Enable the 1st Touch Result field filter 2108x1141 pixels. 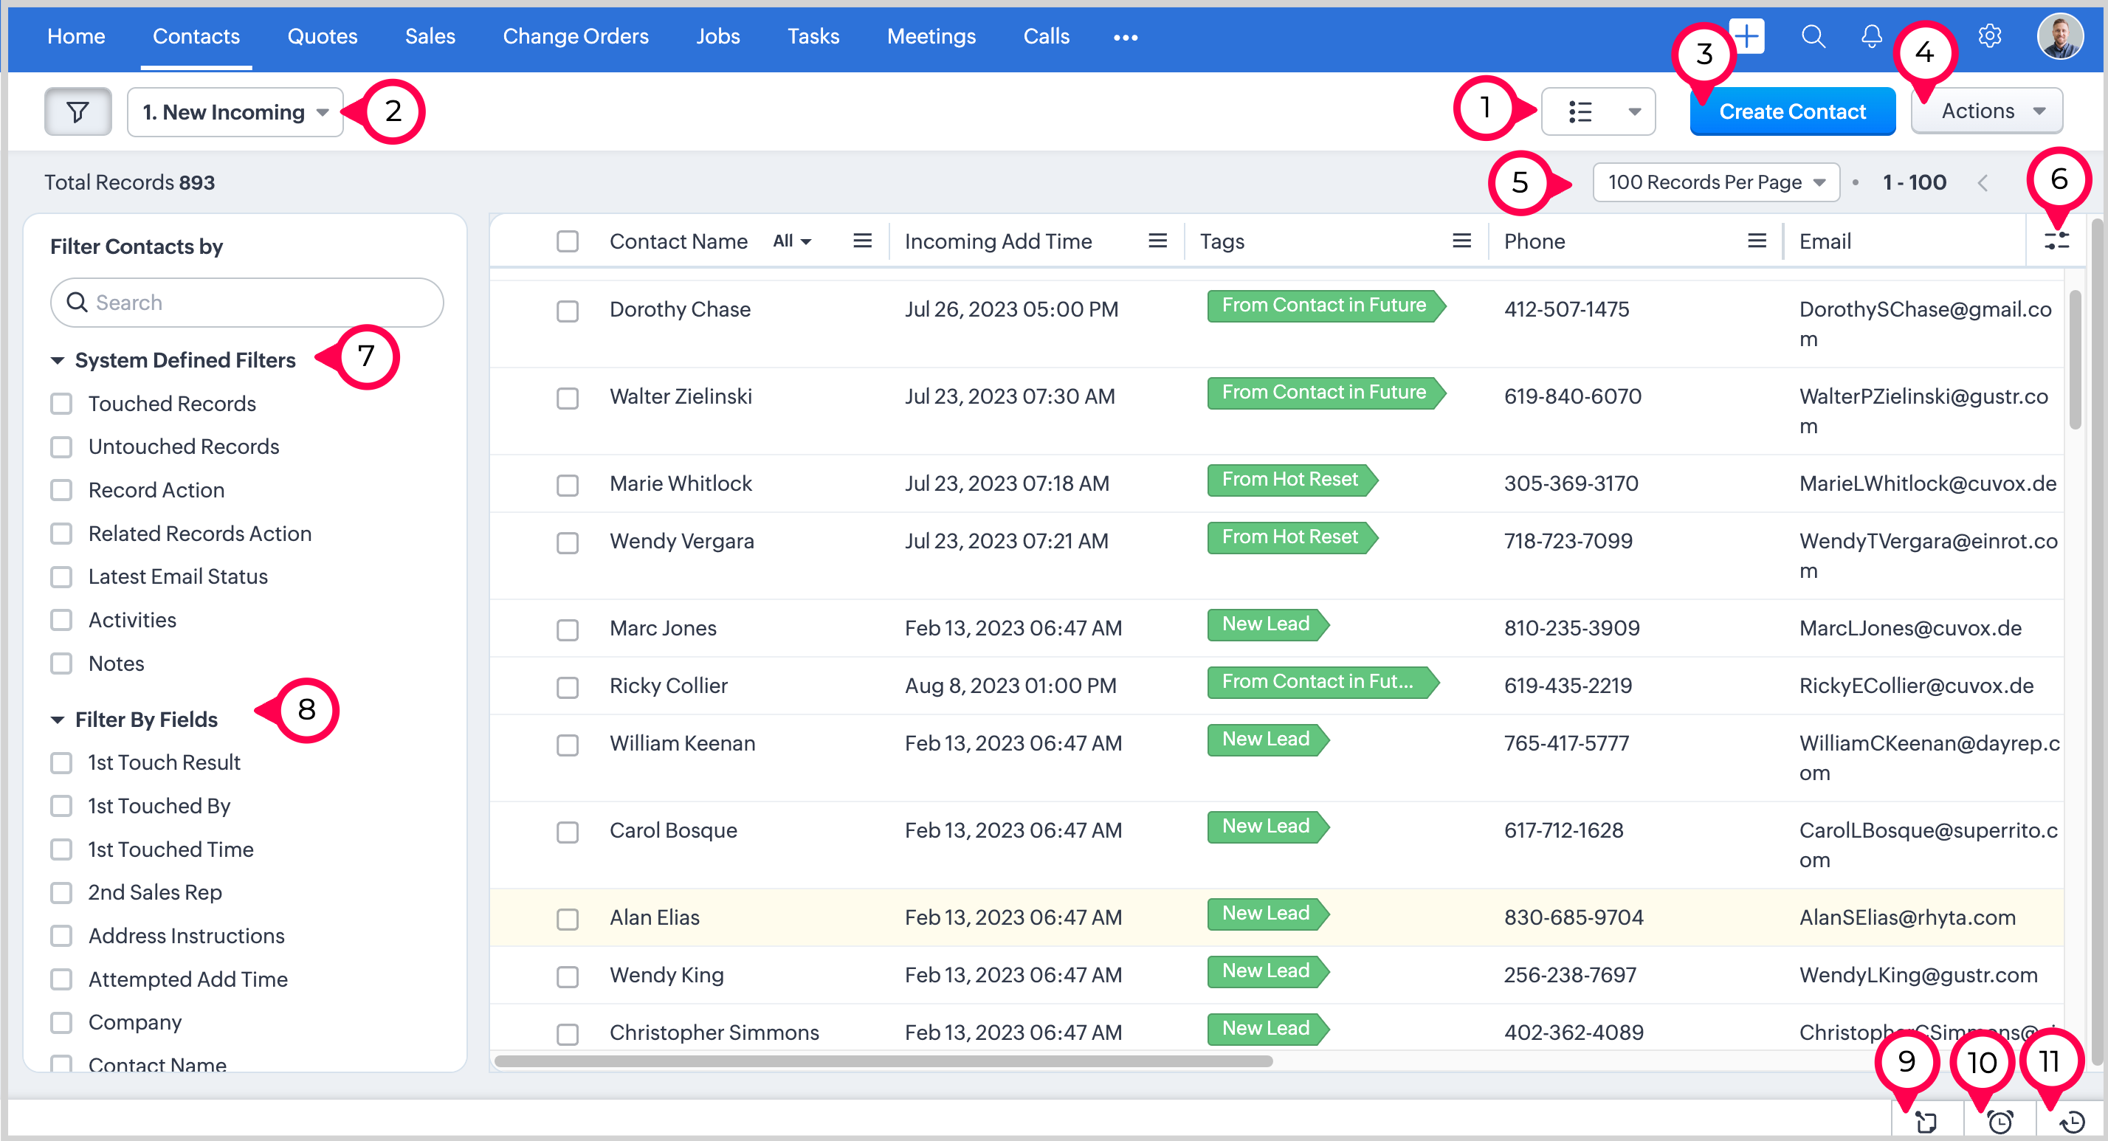(61, 763)
